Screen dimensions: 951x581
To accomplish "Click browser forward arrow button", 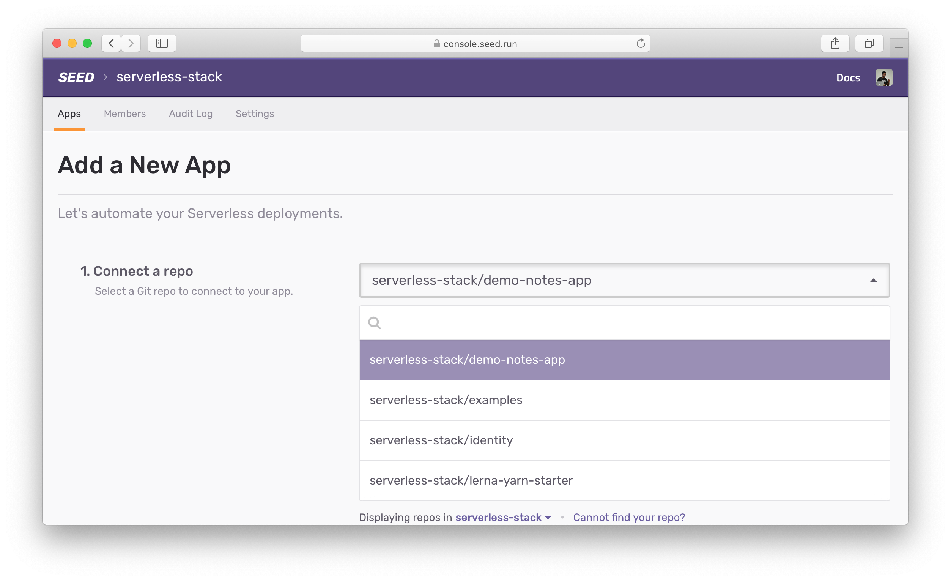I will 131,43.
